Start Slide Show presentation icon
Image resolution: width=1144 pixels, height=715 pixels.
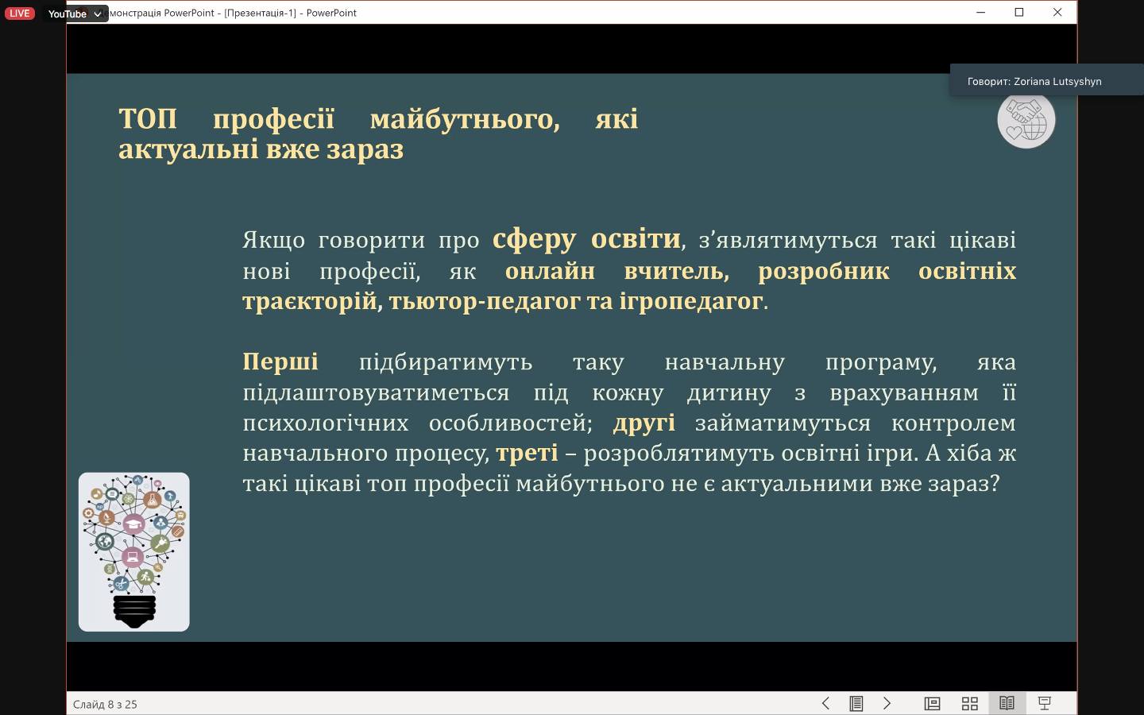point(1045,703)
